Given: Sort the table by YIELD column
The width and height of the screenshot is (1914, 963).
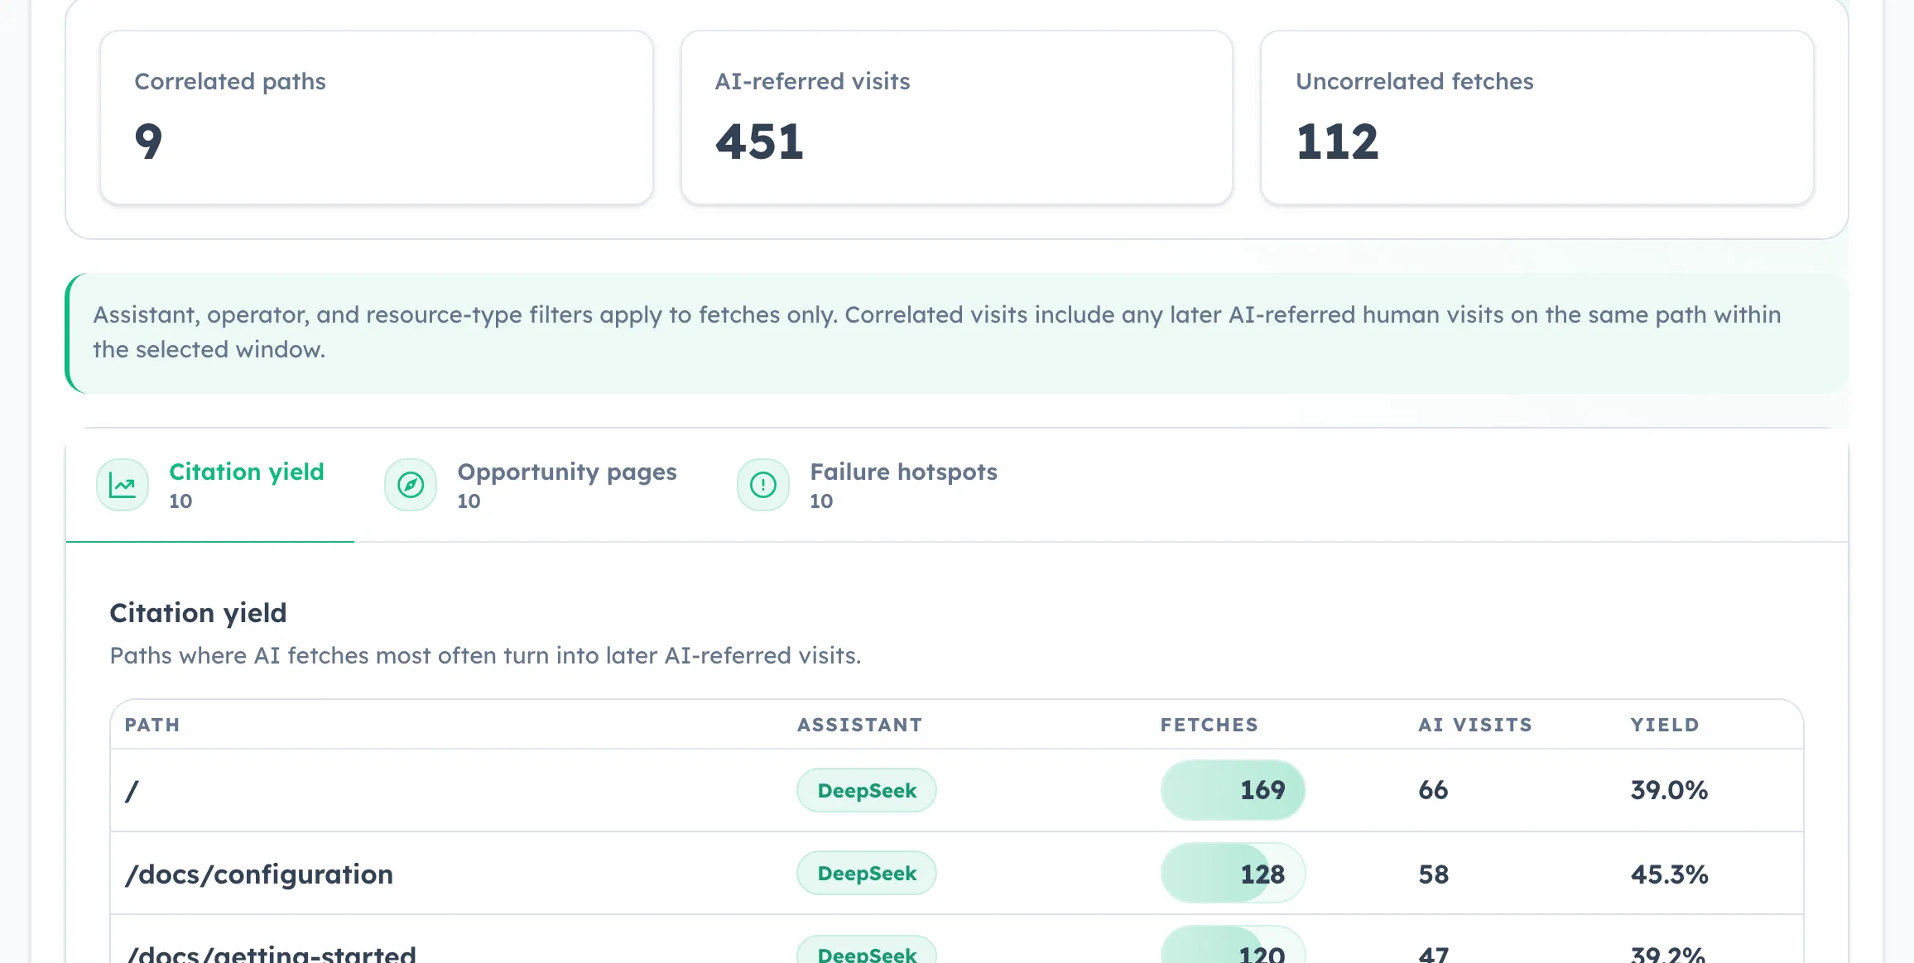Looking at the screenshot, I should (1665, 725).
